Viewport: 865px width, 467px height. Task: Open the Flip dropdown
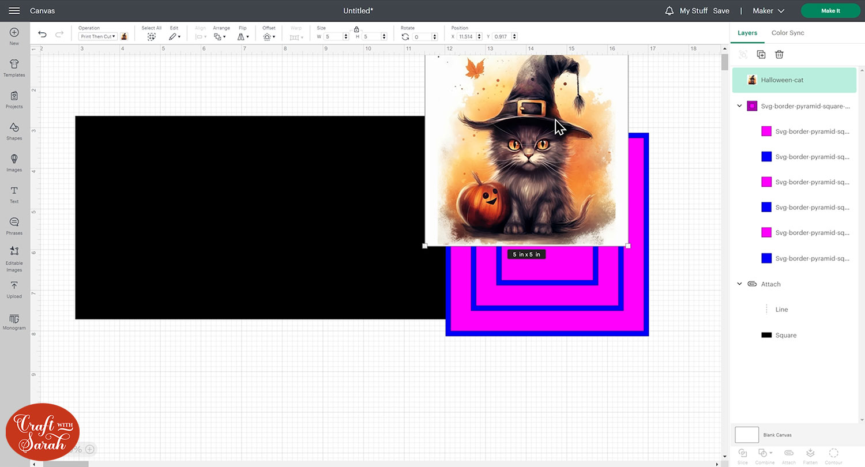pyautogui.click(x=243, y=36)
